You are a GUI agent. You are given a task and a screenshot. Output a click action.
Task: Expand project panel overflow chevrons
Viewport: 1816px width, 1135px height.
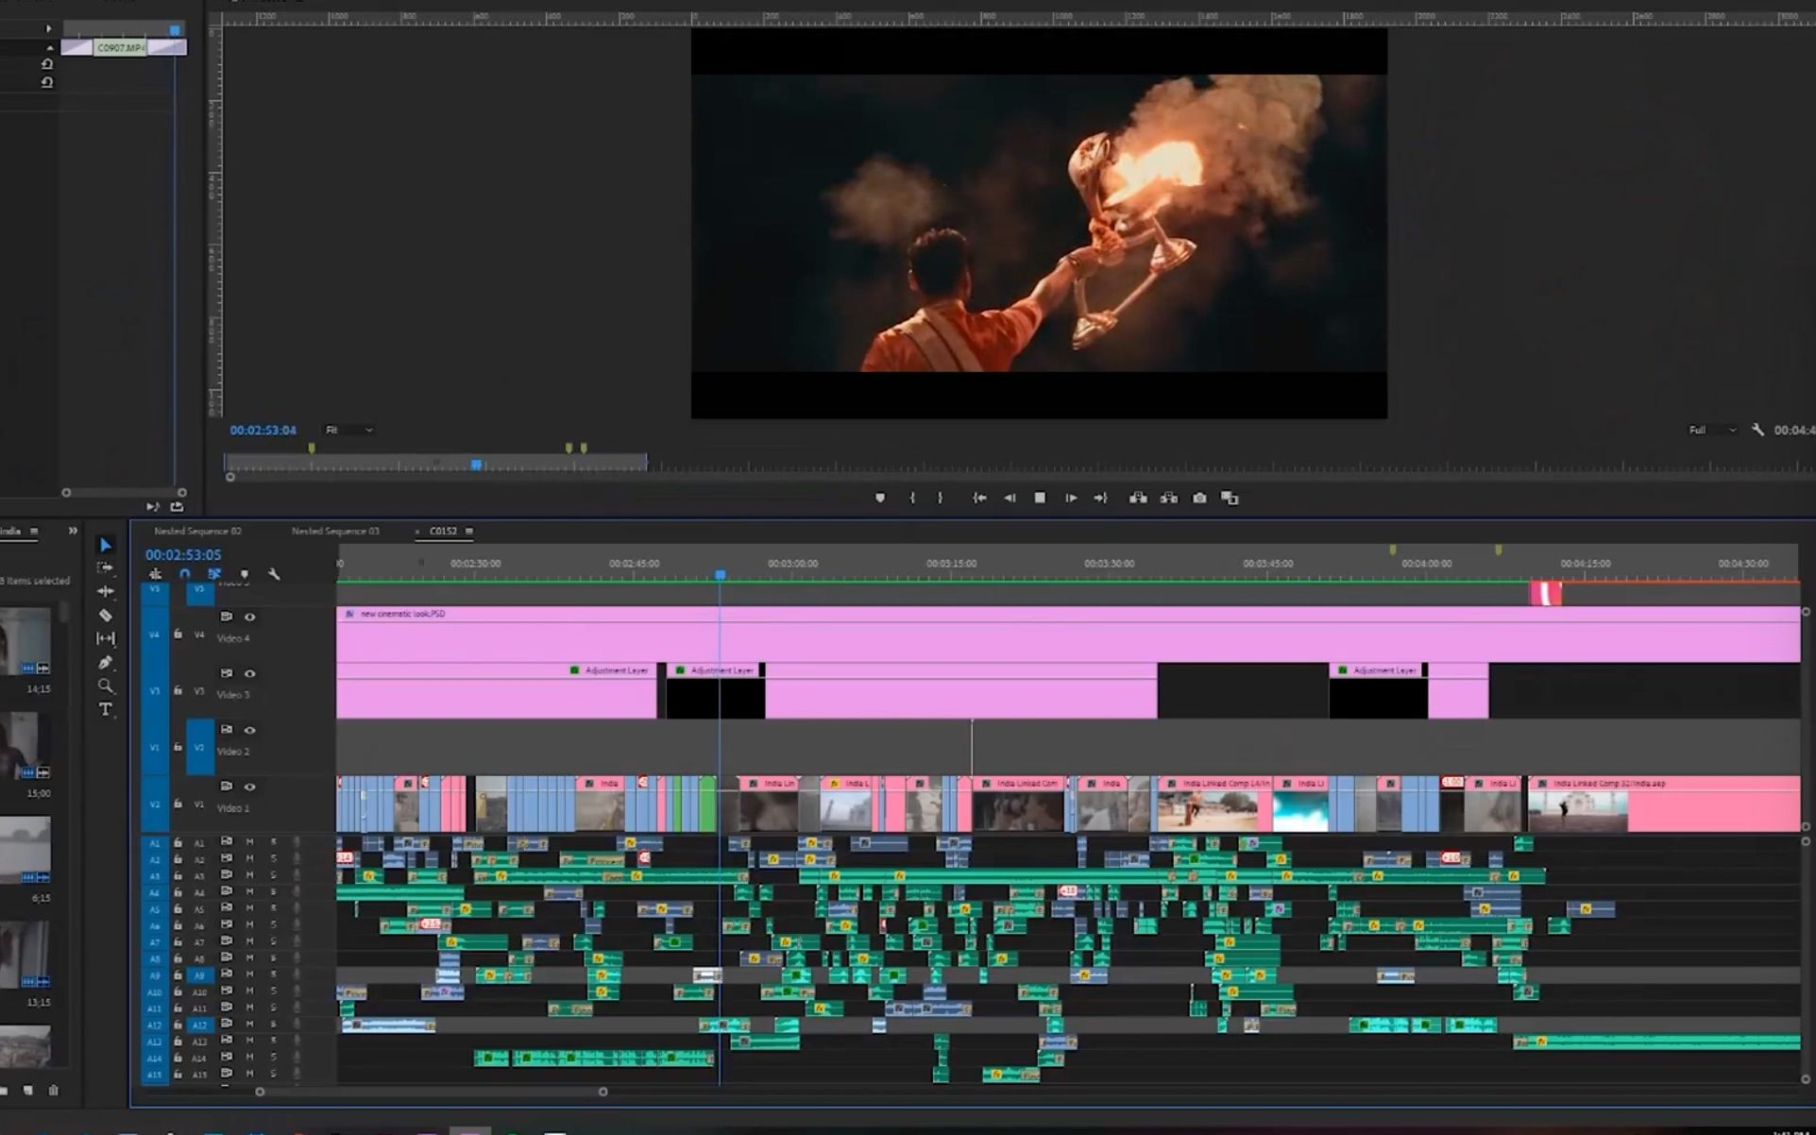pos(73,531)
